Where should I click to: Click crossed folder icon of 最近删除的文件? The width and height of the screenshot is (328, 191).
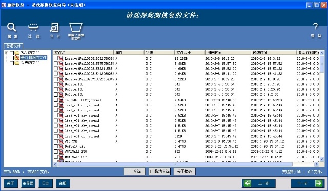tap(17, 58)
